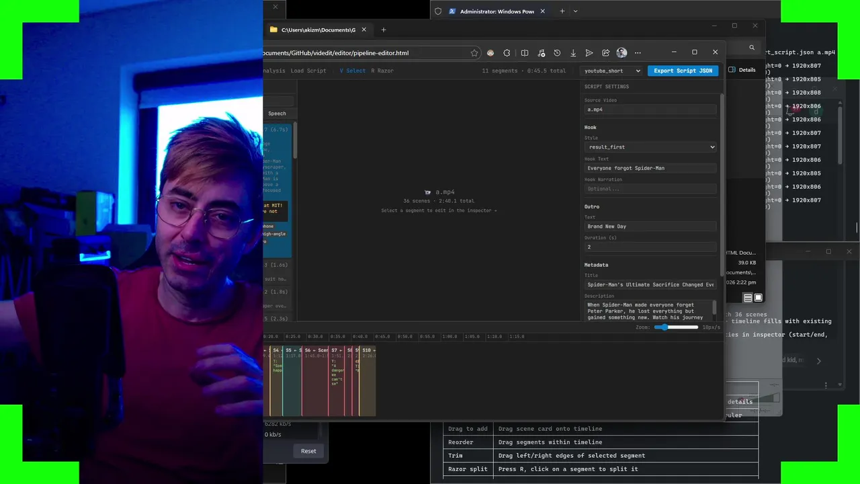Click the 0:45.0 mark on timeline ruler
Viewport: 860px width, 484px height.
coord(382,336)
